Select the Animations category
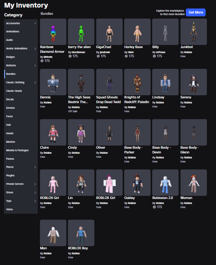 [x=21, y=31]
